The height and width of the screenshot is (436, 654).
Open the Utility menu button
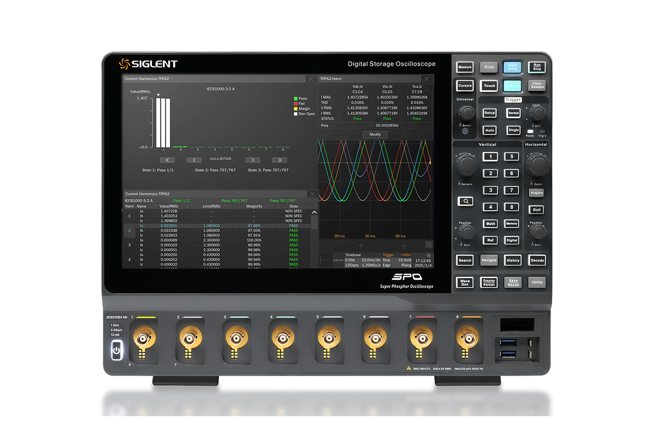[537, 282]
